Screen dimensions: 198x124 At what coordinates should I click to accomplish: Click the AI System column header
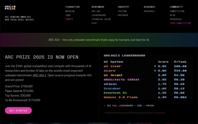click(113, 62)
